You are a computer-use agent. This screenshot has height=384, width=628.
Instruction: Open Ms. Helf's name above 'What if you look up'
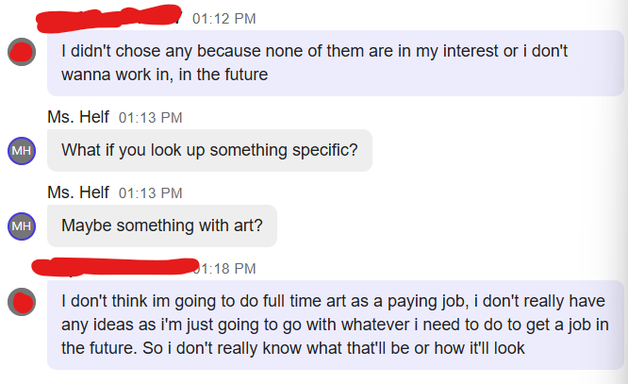(78, 117)
